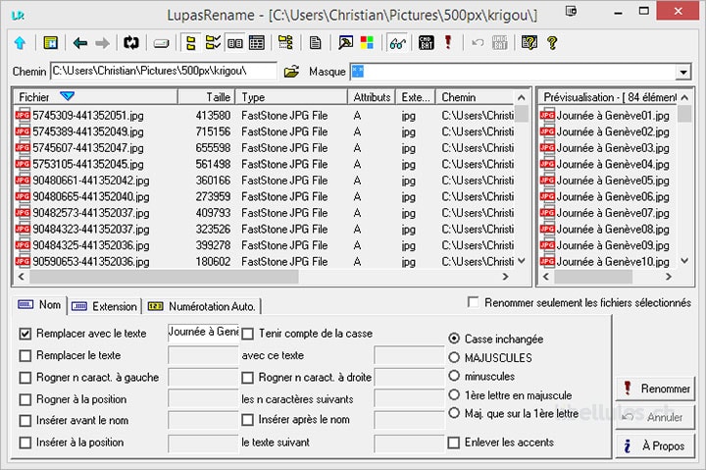
Task: Check Rogner n caract. à gauche
Action: pyautogui.click(x=25, y=378)
